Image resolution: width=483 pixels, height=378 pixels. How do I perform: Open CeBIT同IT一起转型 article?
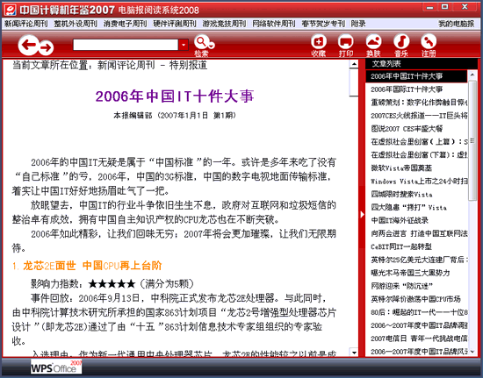click(x=401, y=246)
